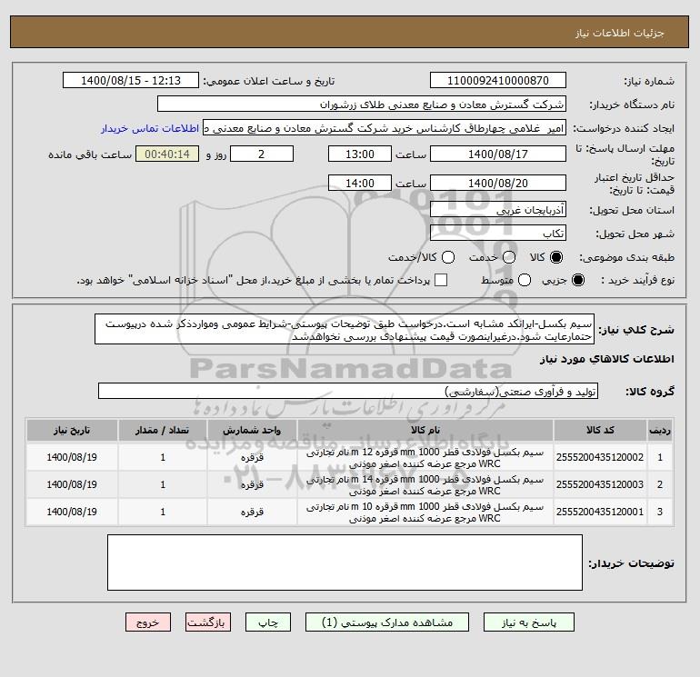700x677 pixels.
Task: Click heading اطلاعات کالاهای مورد نیاز
Action: click(x=607, y=359)
